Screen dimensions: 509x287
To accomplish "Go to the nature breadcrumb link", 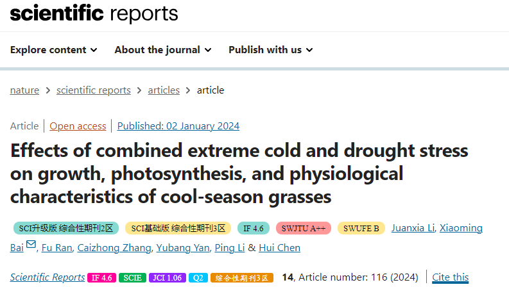I will tap(24, 90).
